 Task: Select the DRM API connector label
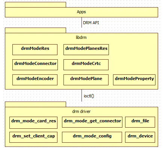(91, 23)
